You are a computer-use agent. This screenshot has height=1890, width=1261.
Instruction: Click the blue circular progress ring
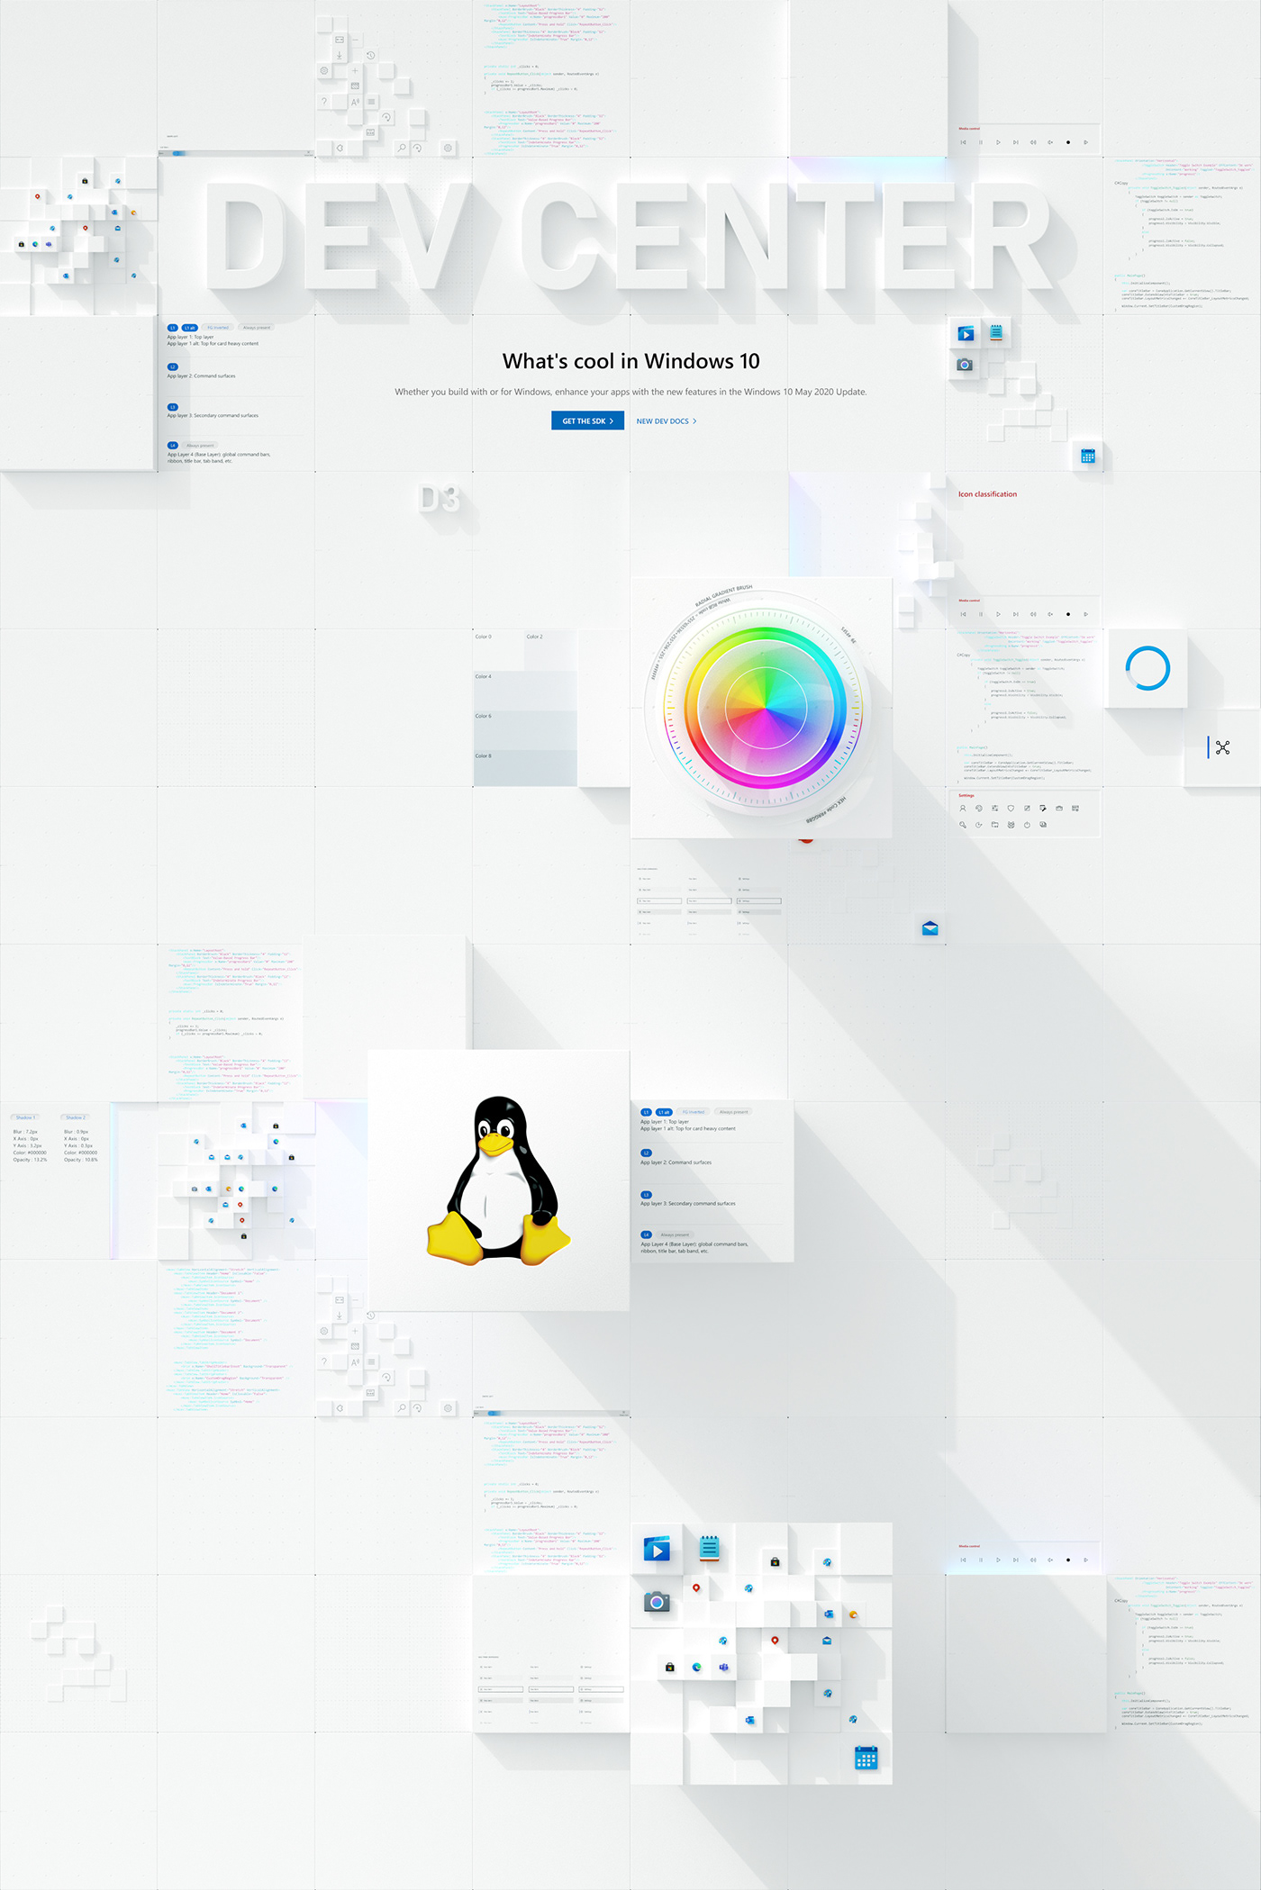[x=1148, y=668]
